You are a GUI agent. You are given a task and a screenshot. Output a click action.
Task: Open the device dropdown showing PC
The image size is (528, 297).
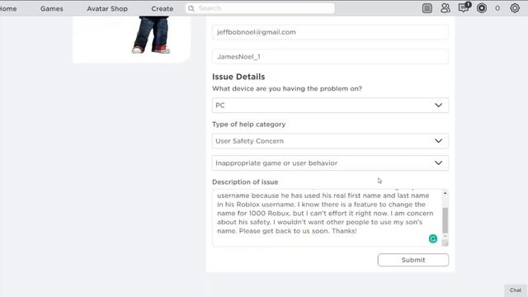coord(330,106)
